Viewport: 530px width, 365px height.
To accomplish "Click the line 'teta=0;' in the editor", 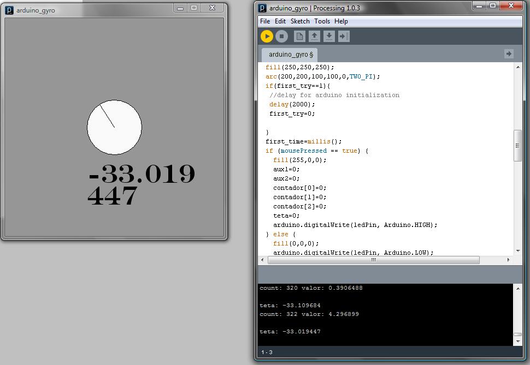I will [286, 216].
